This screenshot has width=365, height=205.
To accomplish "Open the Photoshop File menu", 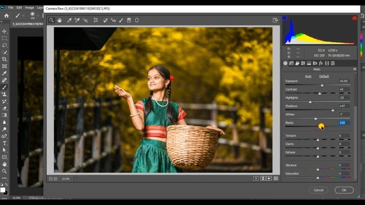I will click(11, 7).
